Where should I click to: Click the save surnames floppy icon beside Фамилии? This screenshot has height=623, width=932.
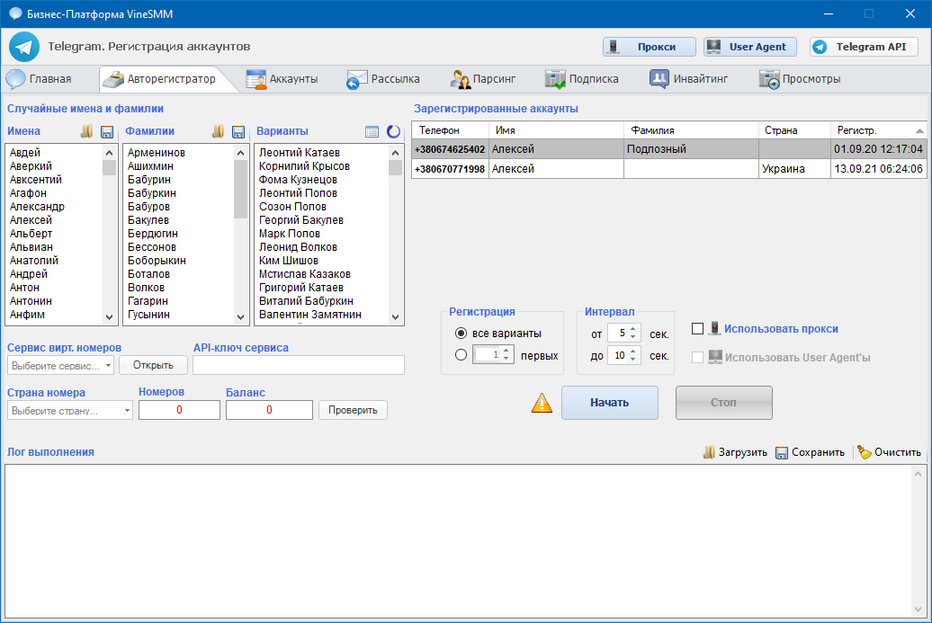point(238,132)
